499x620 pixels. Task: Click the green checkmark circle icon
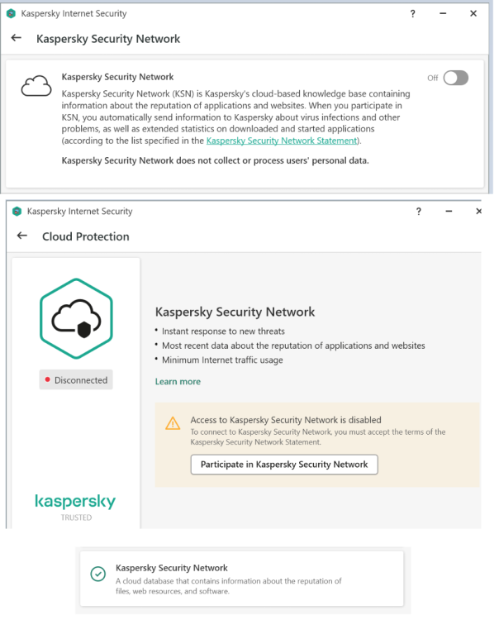[x=98, y=574]
